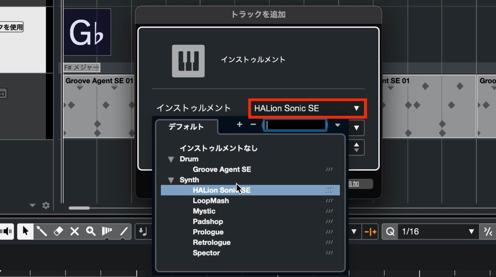
Task: Select the Groove Agent SE 01 part
Action: [99, 106]
